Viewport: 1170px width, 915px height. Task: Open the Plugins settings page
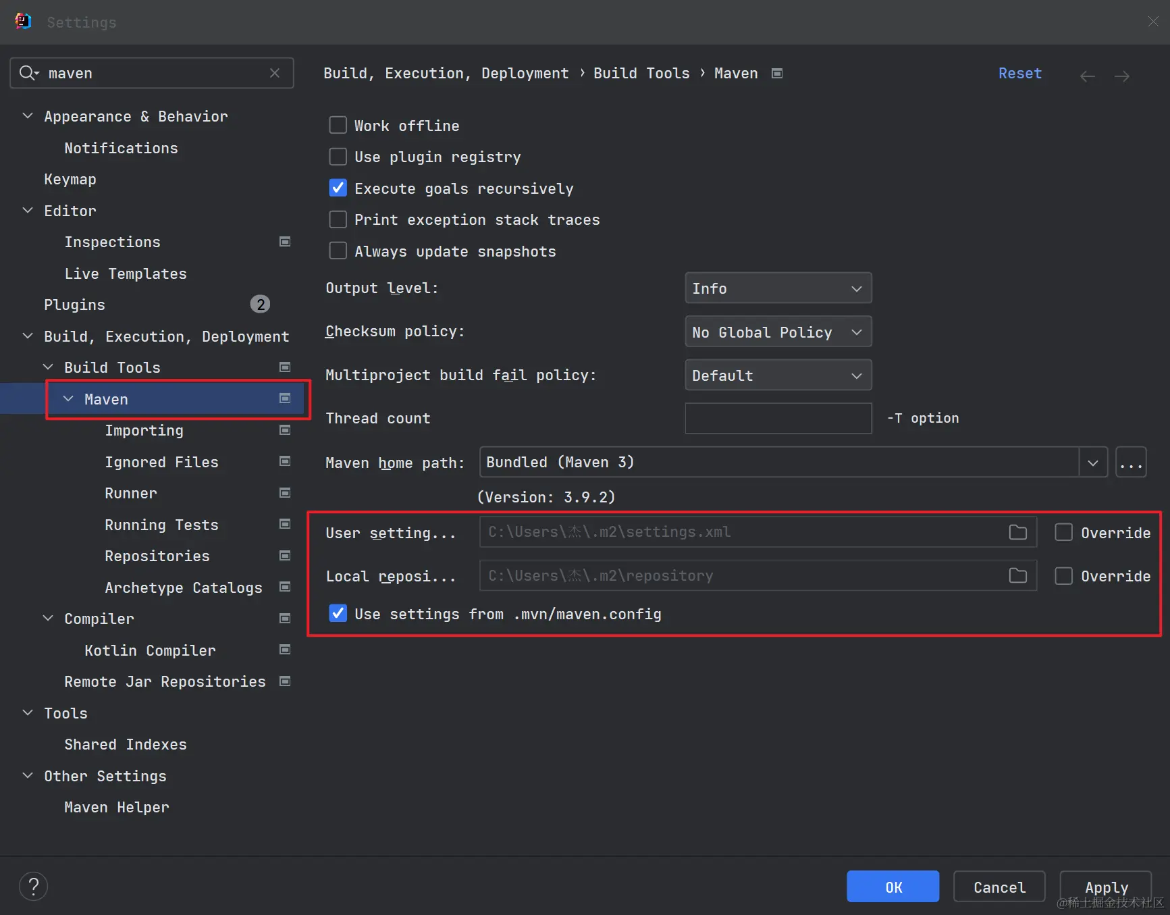(74, 305)
